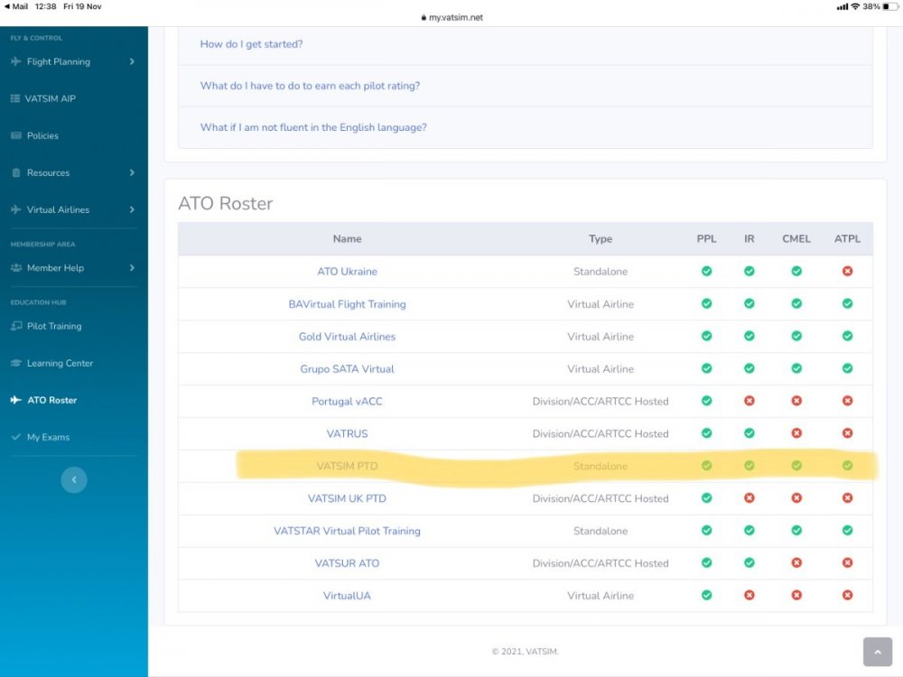
Task: Click the Pilot Training chalkboard icon
Action: (16, 327)
